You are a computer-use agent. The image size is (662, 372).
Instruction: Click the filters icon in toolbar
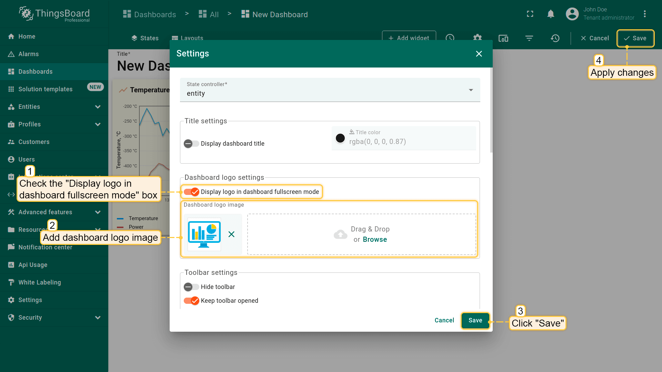(x=529, y=38)
